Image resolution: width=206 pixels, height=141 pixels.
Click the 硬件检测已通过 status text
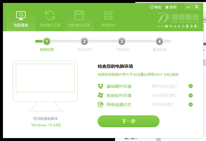pyautogui.click(x=165, y=86)
